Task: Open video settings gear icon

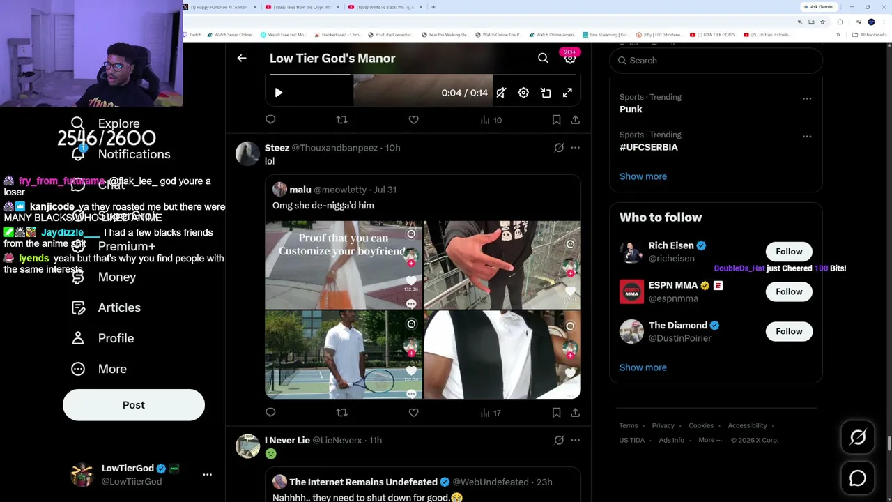Action: click(523, 93)
